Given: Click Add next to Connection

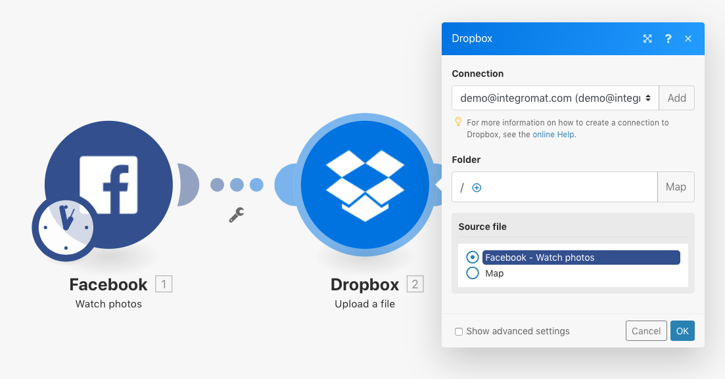Looking at the screenshot, I should [676, 98].
